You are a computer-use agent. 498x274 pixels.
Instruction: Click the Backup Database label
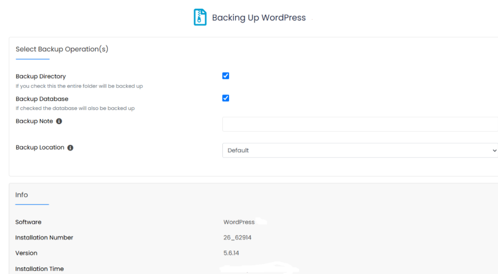[42, 99]
